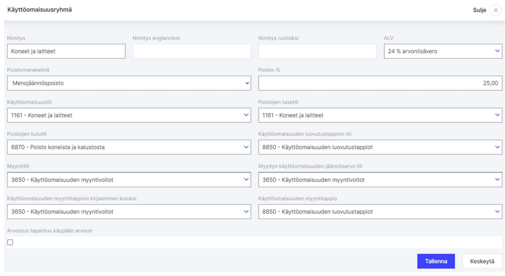Click the Käyttöomaisuusryhmä dialog title
The width and height of the screenshot is (505, 276).
click(39, 10)
